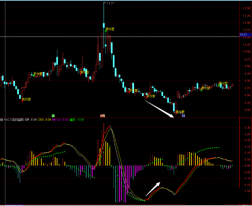Click the 0.15 MACD axis label
The height and width of the screenshot is (206, 252).
[247, 147]
